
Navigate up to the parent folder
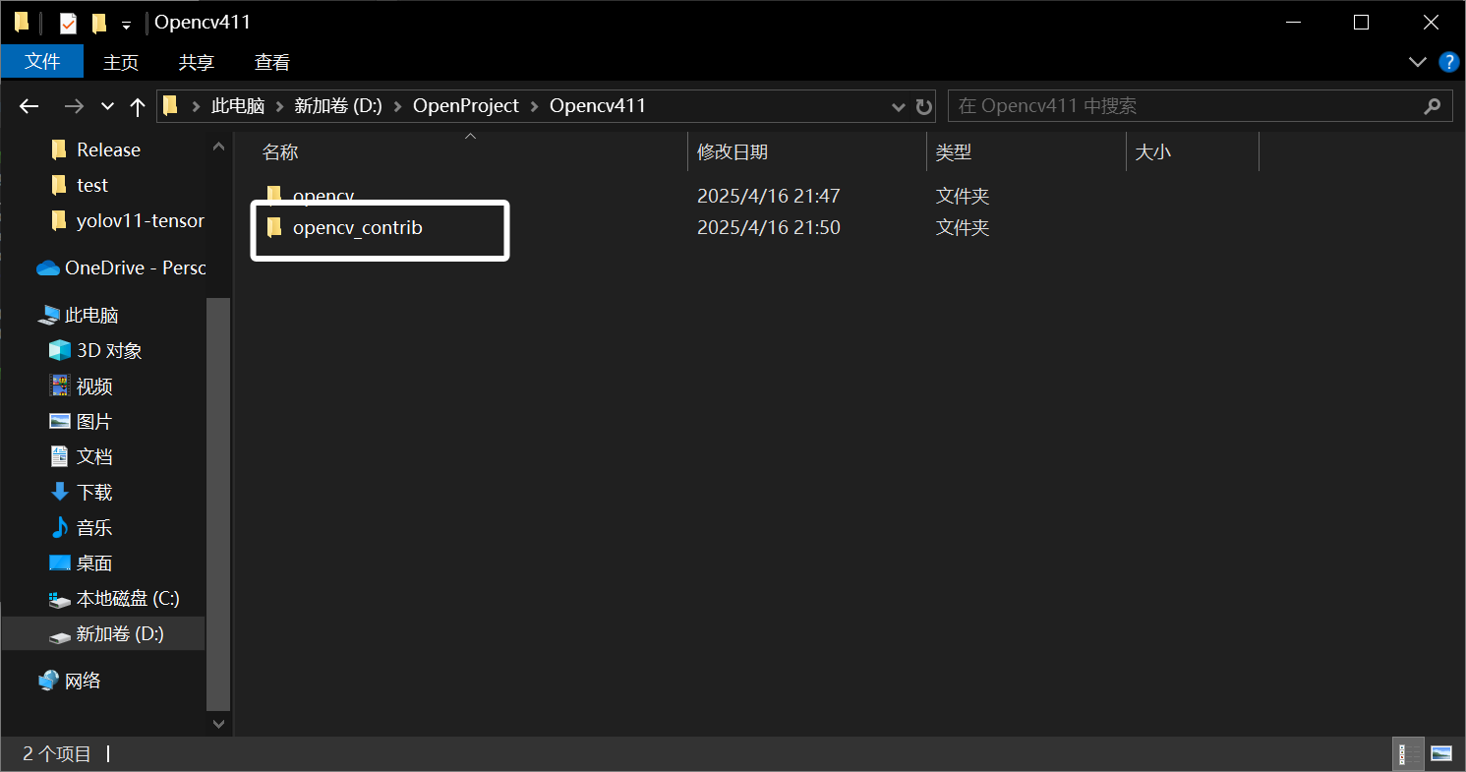137,105
